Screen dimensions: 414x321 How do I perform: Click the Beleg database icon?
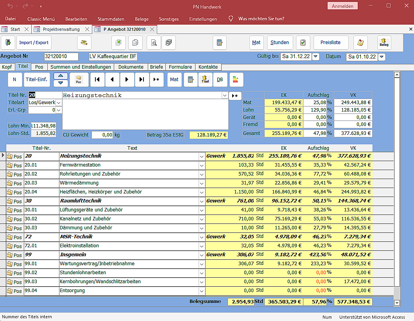(x=384, y=43)
